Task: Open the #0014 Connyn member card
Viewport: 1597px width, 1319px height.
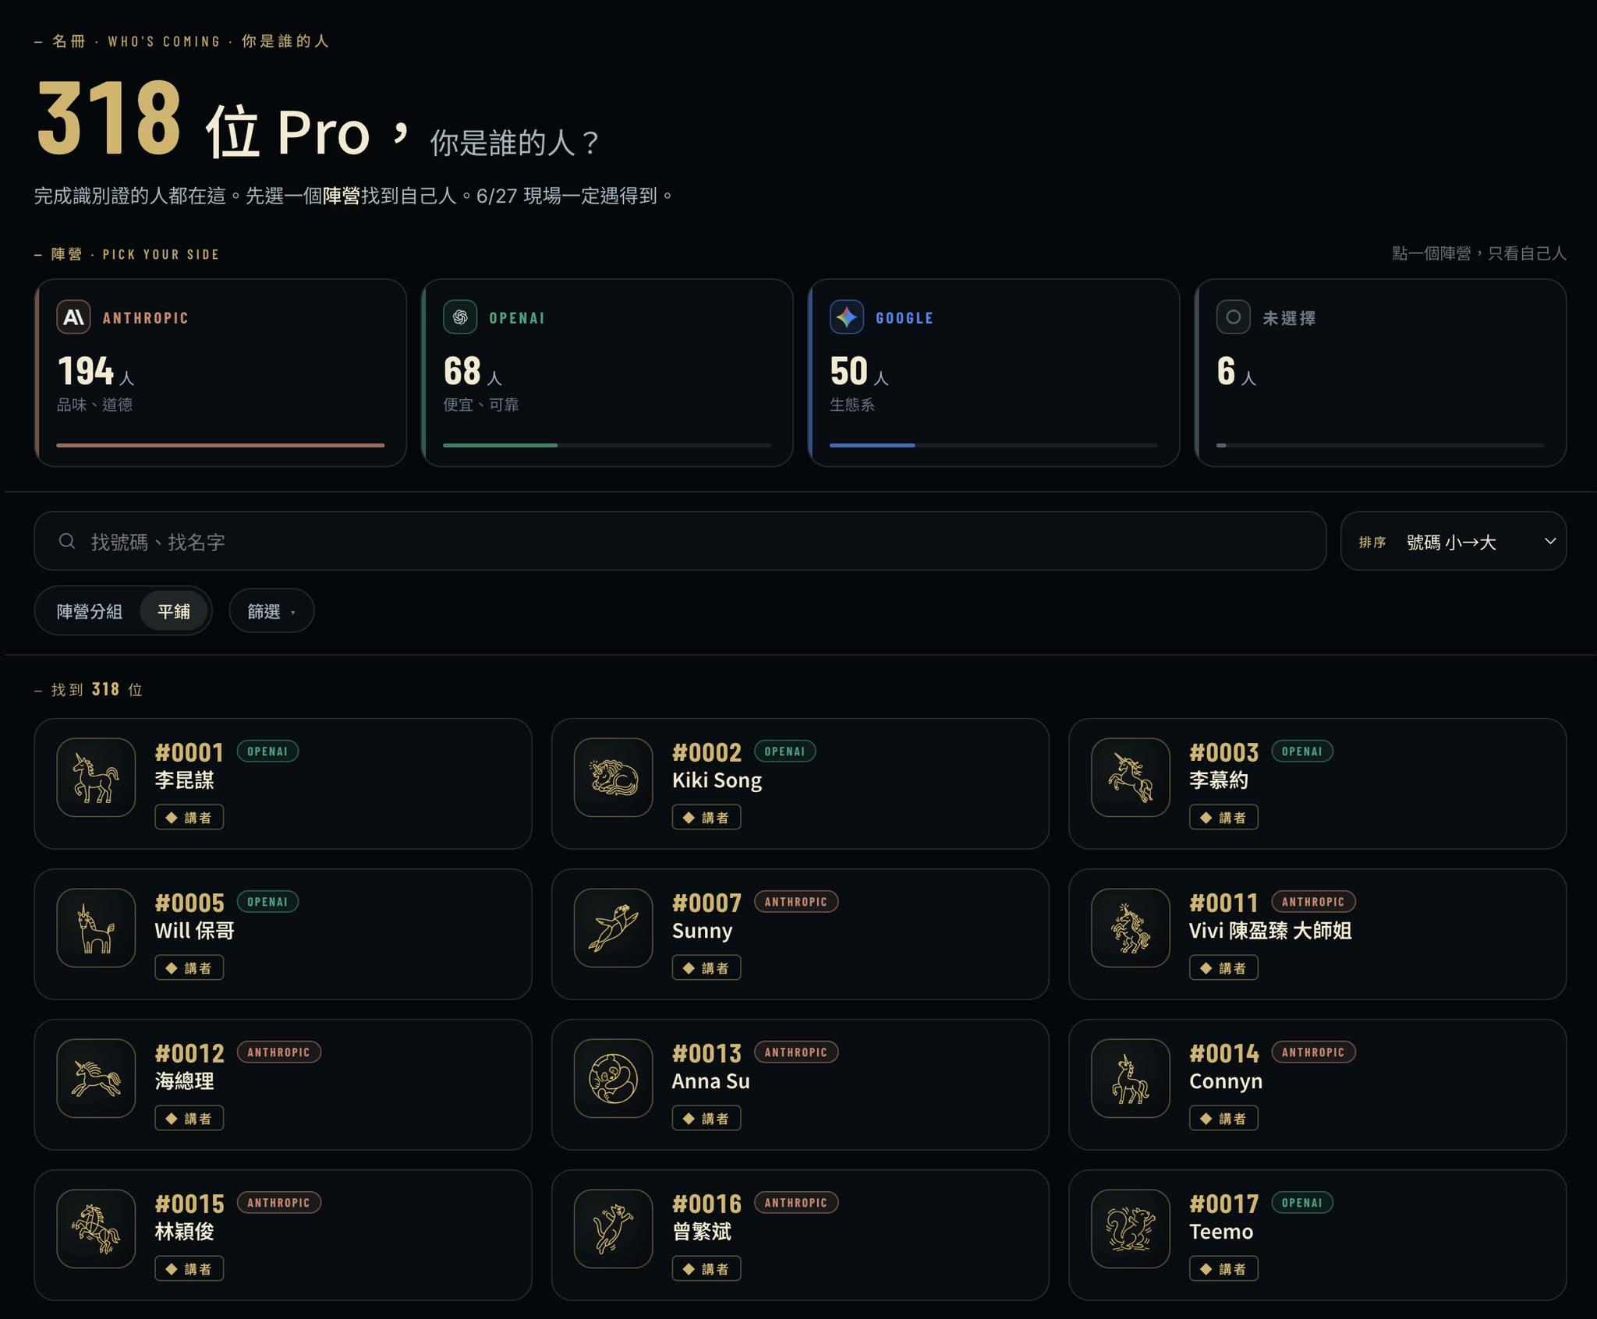Action: pyautogui.click(x=1317, y=1084)
